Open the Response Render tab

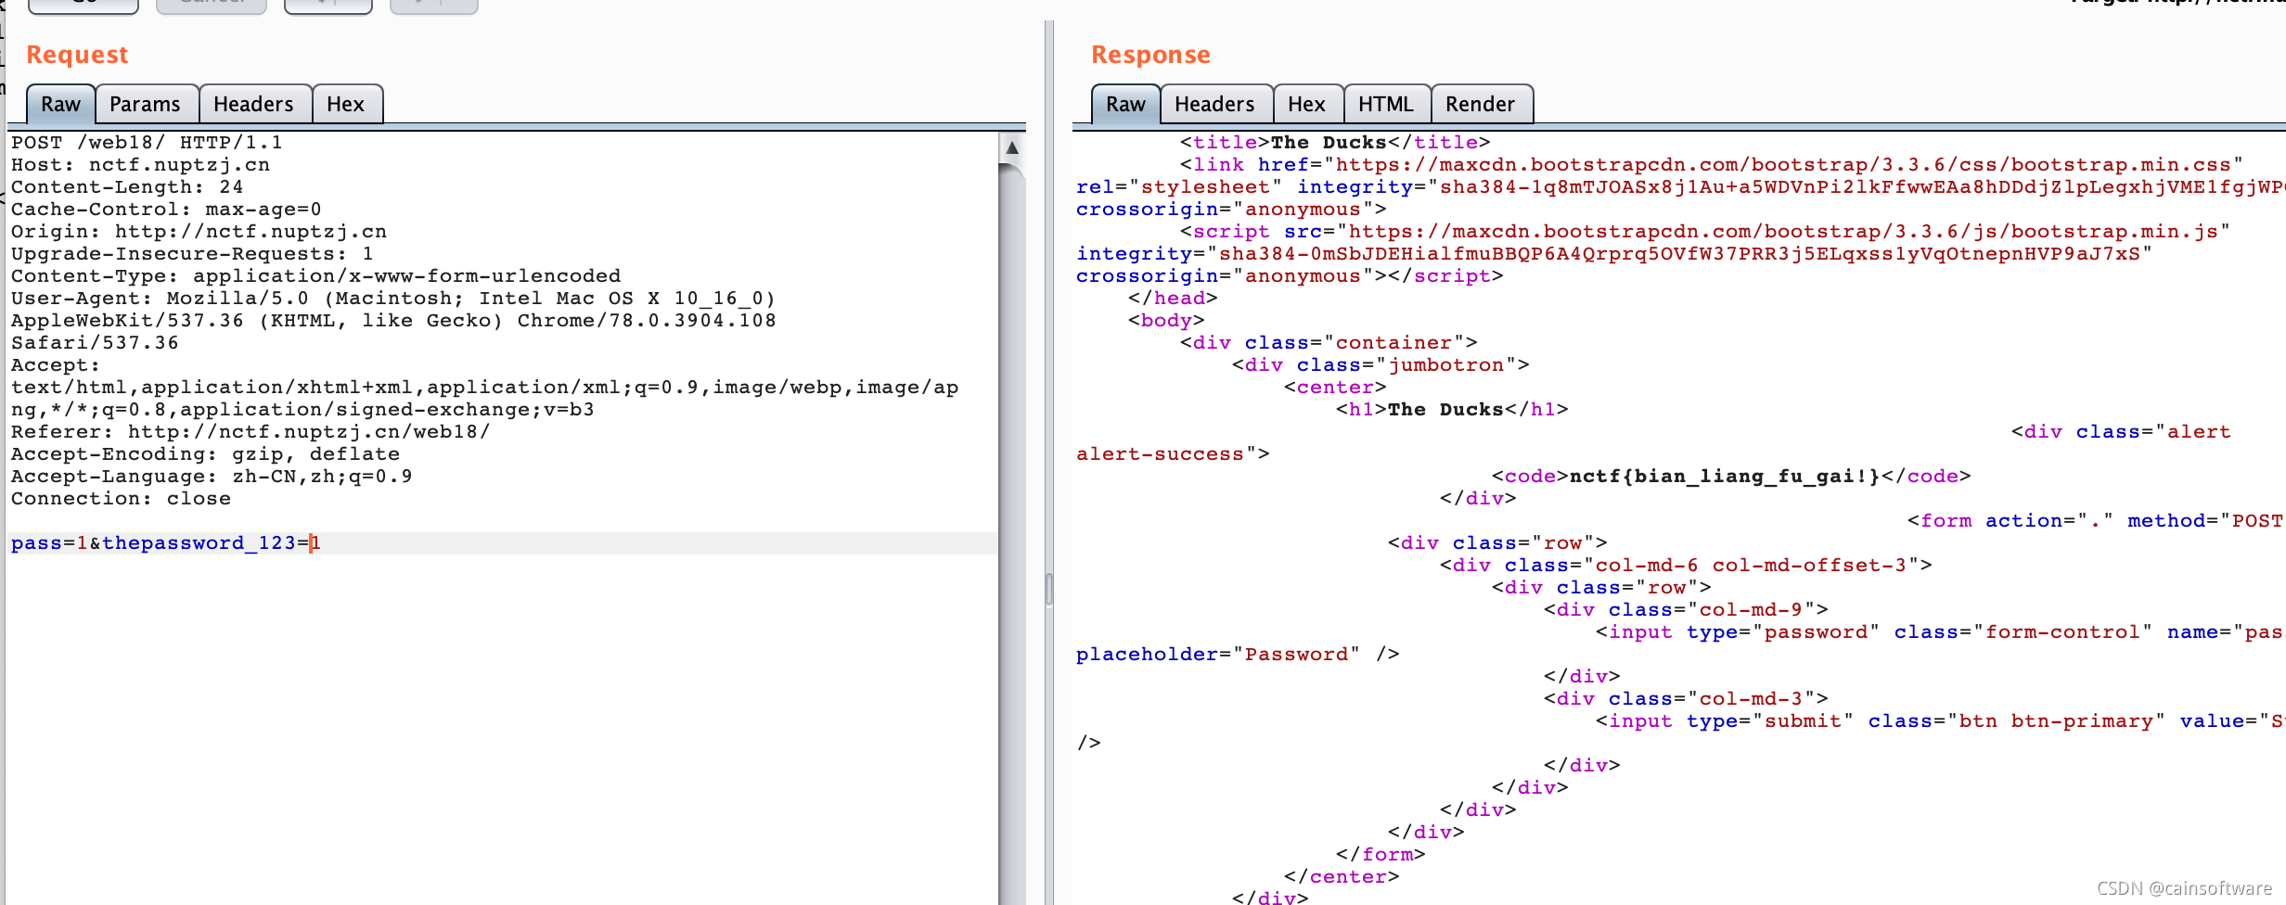(x=1481, y=104)
